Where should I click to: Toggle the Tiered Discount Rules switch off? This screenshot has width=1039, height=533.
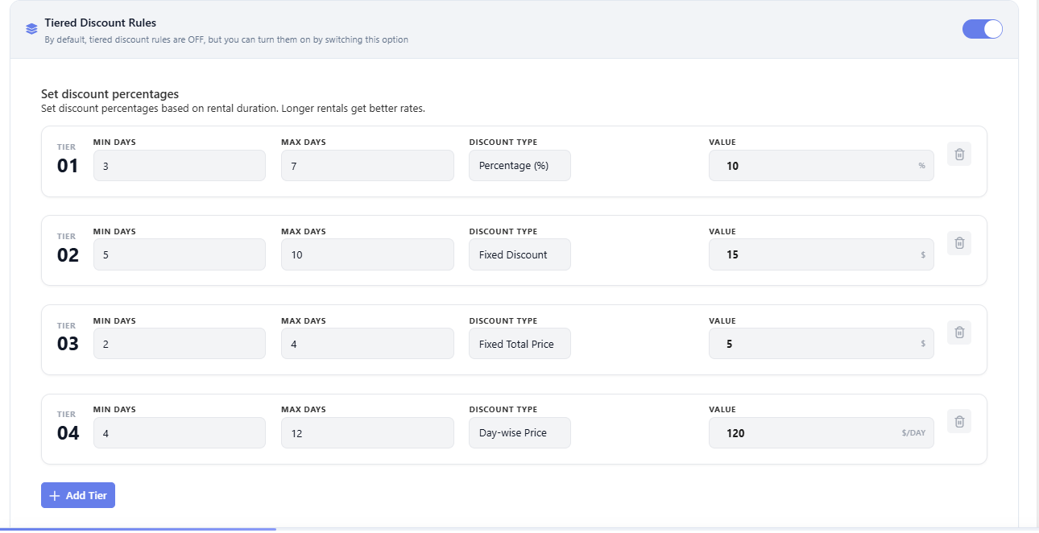click(982, 29)
